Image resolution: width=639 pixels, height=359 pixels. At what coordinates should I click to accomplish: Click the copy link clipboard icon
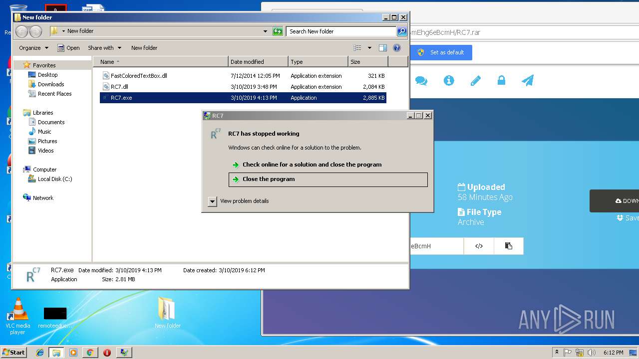click(508, 246)
